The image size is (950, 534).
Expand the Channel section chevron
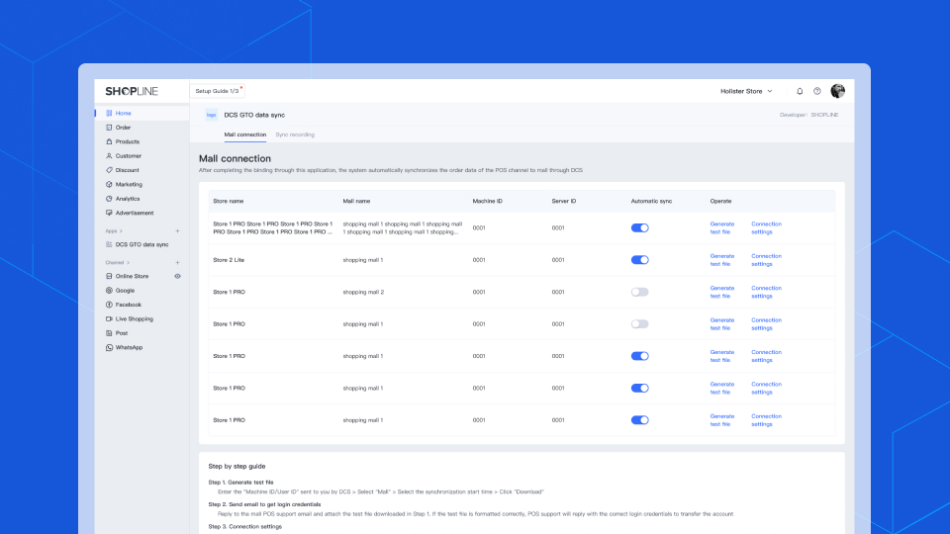[x=128, y=262]
